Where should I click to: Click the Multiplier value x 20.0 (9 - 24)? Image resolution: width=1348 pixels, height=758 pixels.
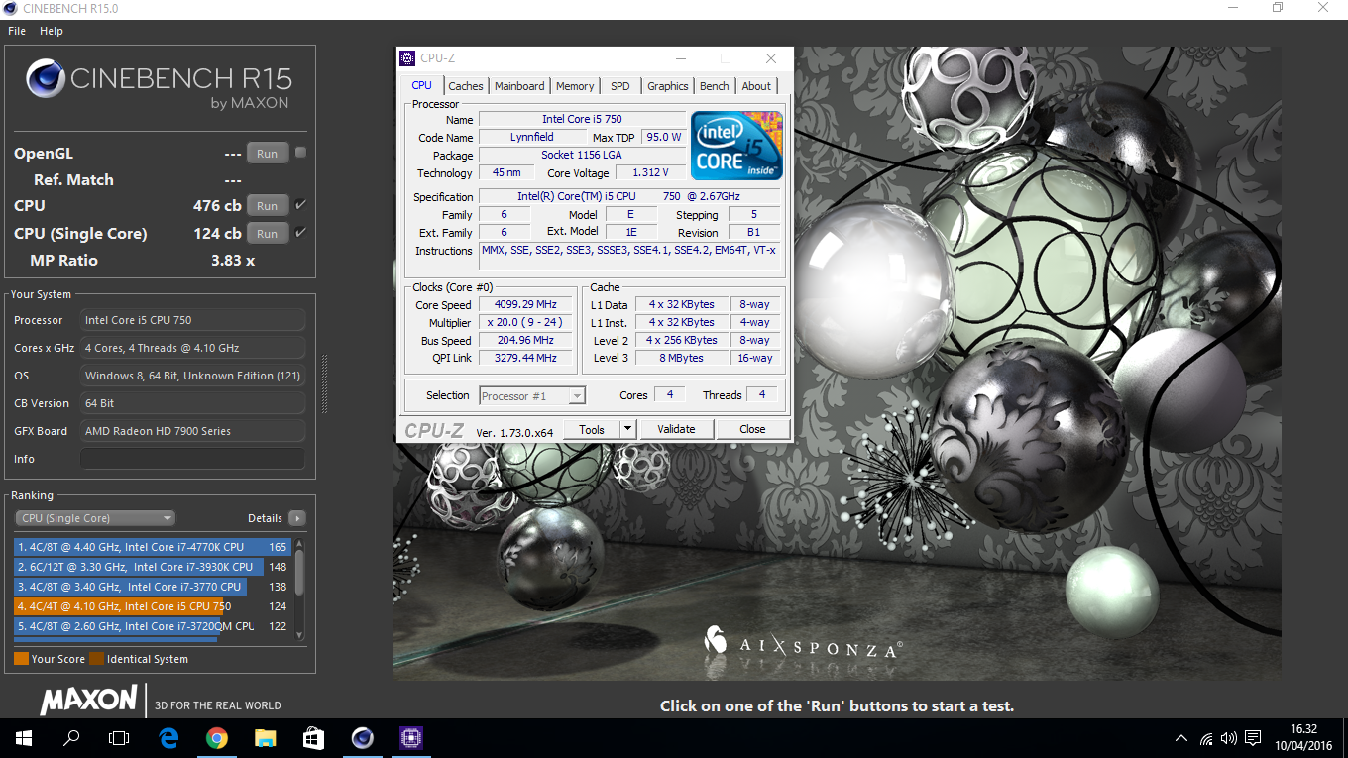[x=527, y=323]
